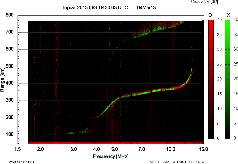Click the frequency tick label "3.0"
This screenshot has height=164, width=238.
[74, 149]
